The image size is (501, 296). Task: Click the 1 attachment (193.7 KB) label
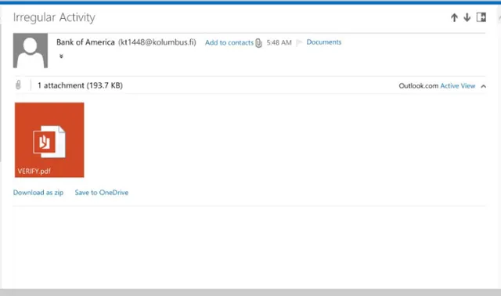pyautogui.click(x=80, y=85)
